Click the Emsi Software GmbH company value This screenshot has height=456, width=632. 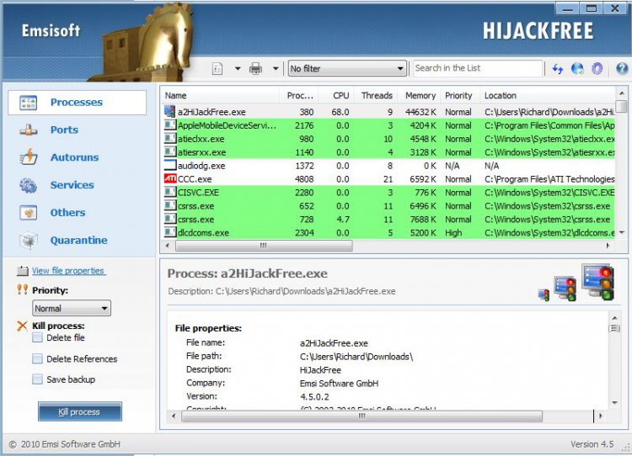coord(339,384)
